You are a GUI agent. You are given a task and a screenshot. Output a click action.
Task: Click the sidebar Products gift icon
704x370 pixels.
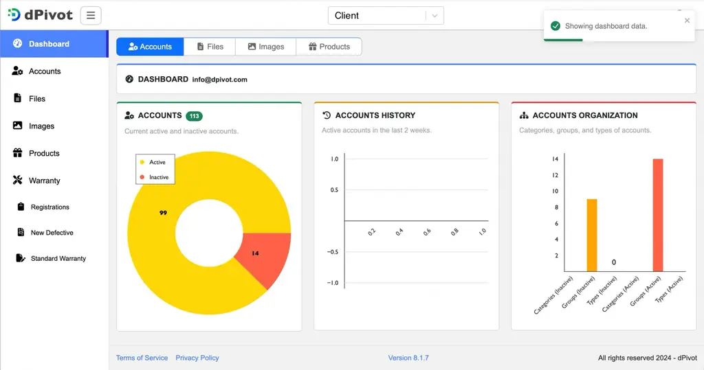point(17,153)
